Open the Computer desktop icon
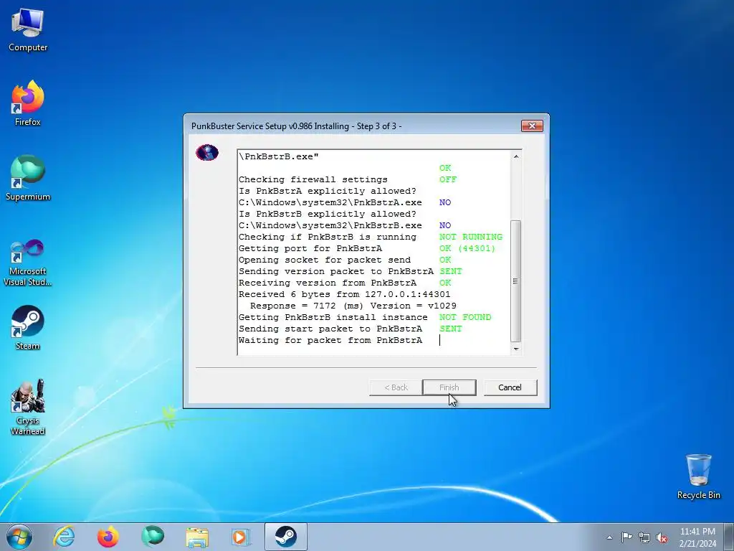 [x=28, y=30]
